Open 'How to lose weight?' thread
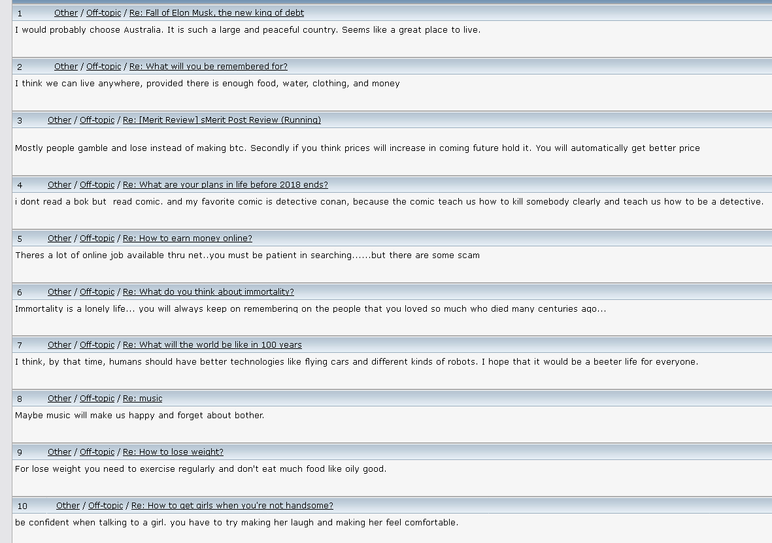 [x=173, y=452]
